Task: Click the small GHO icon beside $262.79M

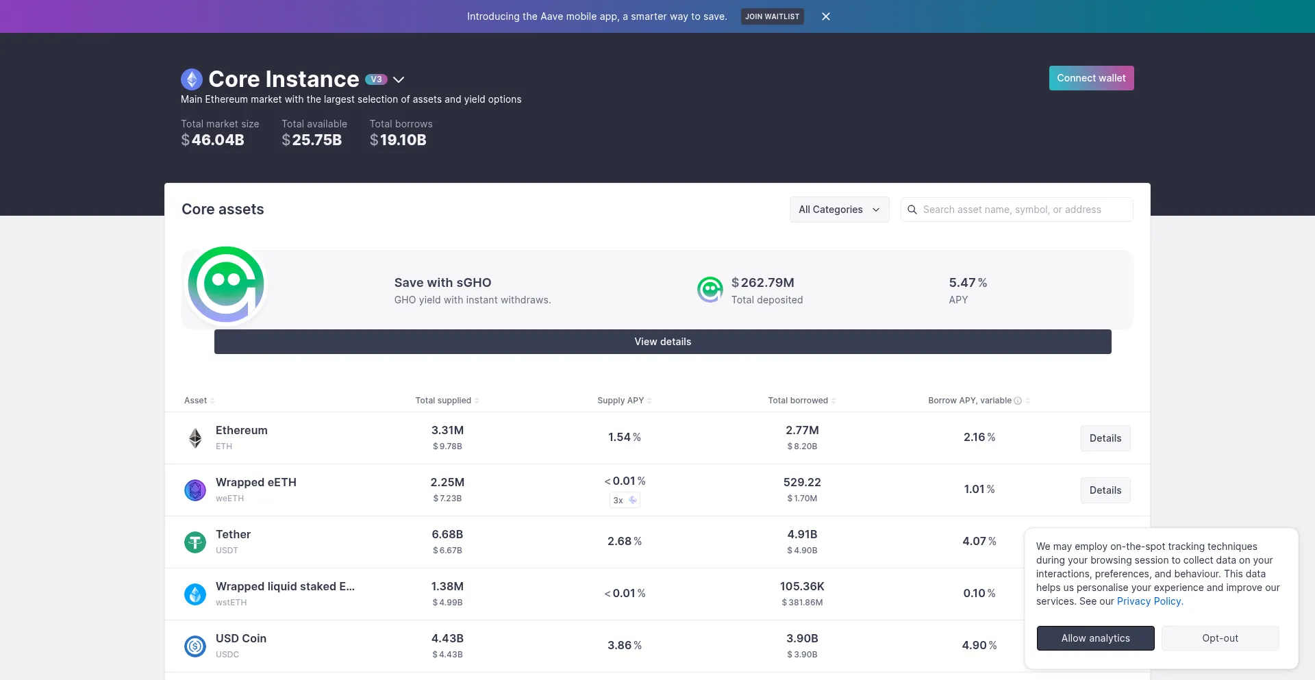Action: pos(710,290)
